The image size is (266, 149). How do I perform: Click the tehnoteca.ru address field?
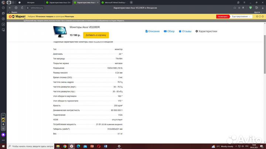click(x=37, y=8)
